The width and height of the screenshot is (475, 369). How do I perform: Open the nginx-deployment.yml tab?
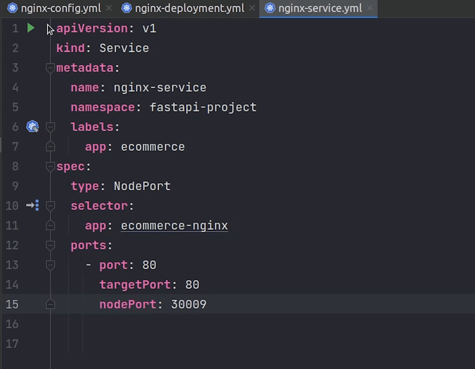pyautogui.click(x=189, y=8)
